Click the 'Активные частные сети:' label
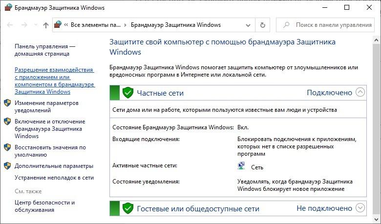 click(x=145, y=165)
